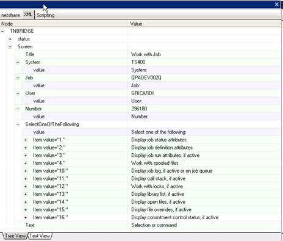Viewport: 283px width, 241px height.
Task: Click the 'User:' value cell
Action: (x=204, y=101)
